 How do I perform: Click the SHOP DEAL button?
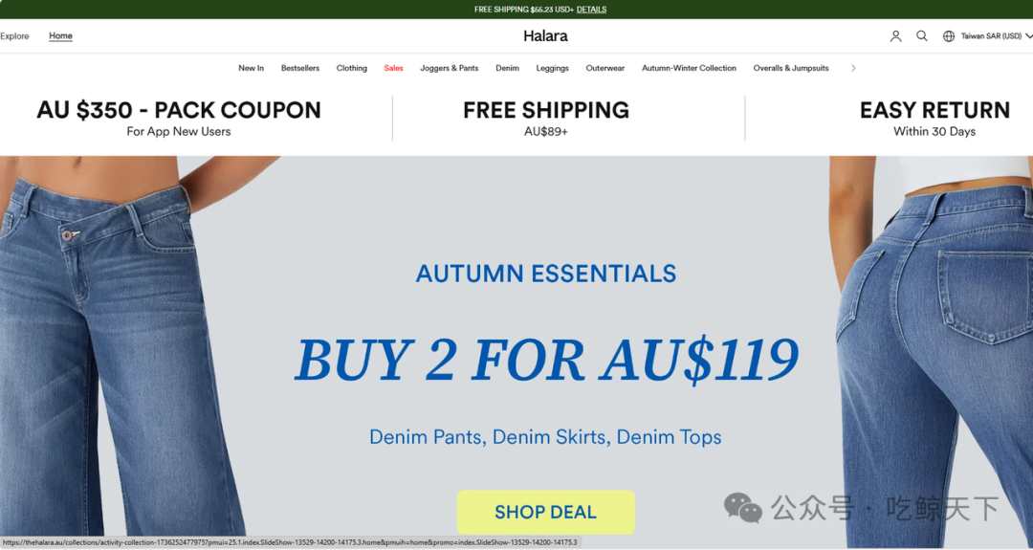point(545,512)
